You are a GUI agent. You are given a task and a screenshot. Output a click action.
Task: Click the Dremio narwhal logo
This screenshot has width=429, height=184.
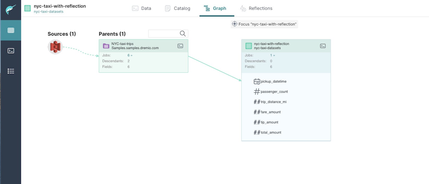coord(11,10)
